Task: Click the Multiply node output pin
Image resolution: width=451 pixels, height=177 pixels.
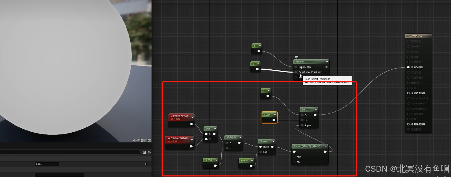Action: (x=239, y=143)
